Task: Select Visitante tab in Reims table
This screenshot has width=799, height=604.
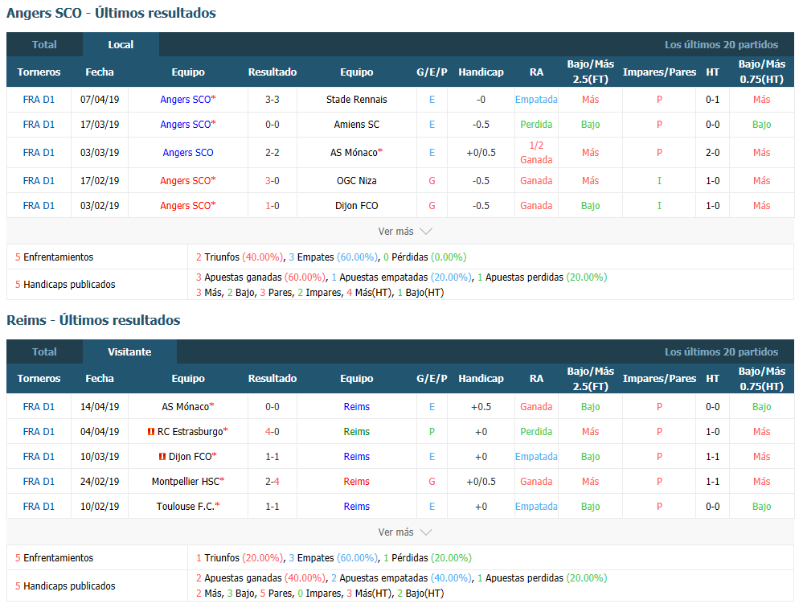Action: click(129, 351)
